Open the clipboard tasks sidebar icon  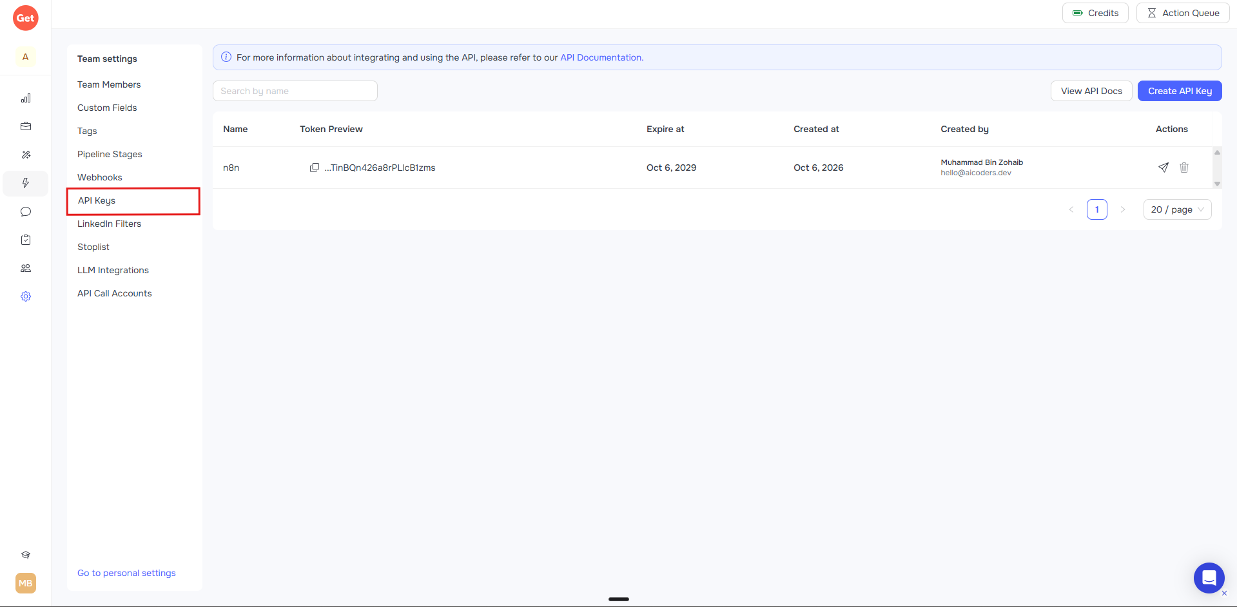(x=26, y=240)
